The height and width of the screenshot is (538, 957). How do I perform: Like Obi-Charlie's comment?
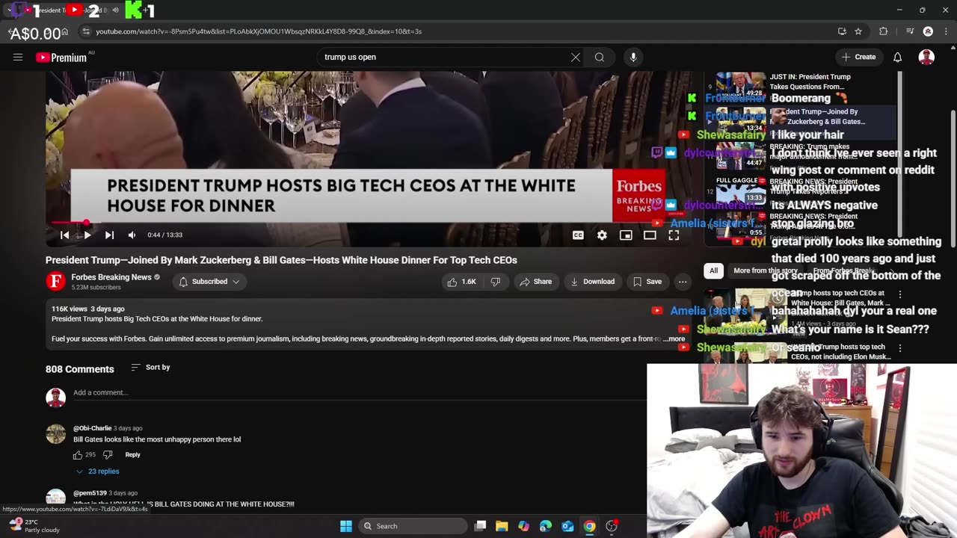pos(78,454)
